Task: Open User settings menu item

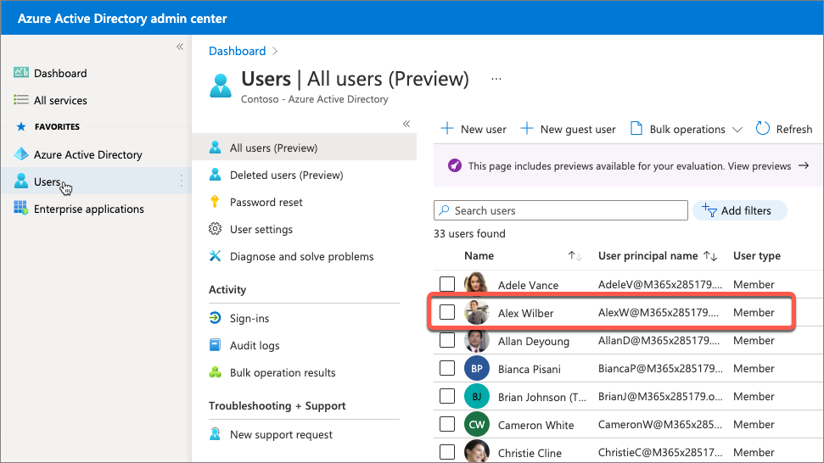Action: [x=305, y=230]
